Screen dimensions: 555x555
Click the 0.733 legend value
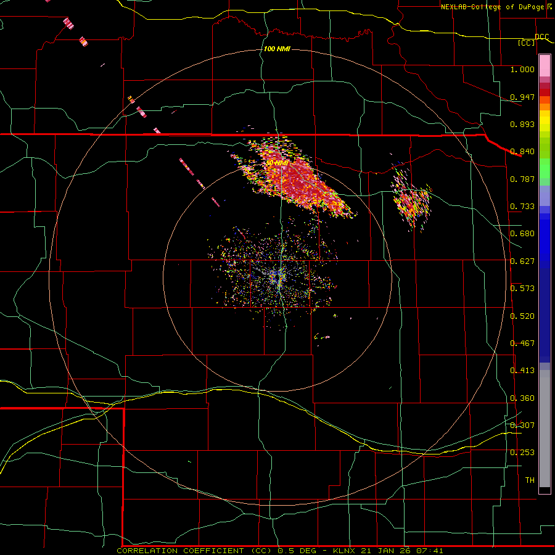(x=522, y=207)
